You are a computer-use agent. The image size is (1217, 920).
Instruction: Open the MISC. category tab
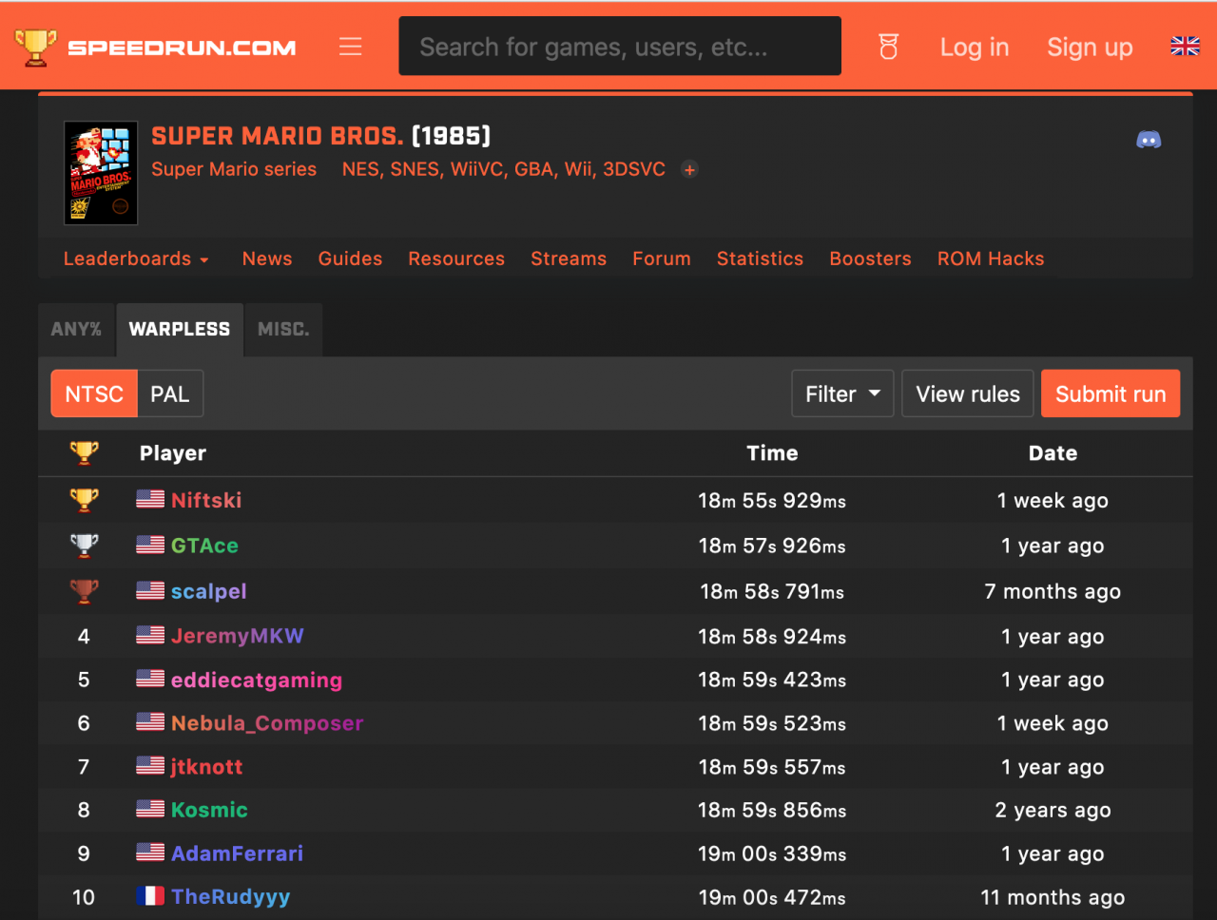coord(283,329)
